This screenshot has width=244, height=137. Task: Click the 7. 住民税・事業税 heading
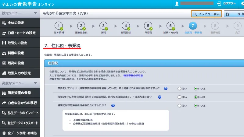(63, 46)
